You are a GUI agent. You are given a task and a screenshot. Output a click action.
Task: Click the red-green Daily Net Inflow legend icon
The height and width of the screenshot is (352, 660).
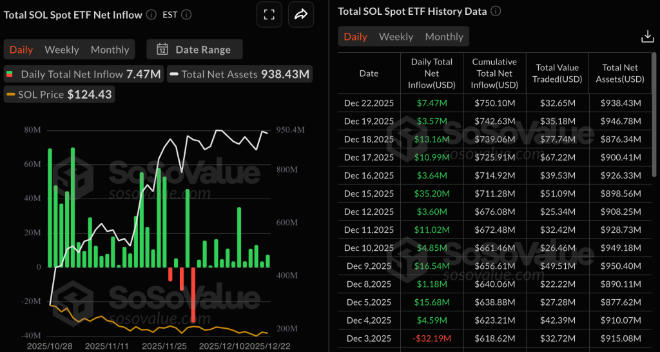11,74
